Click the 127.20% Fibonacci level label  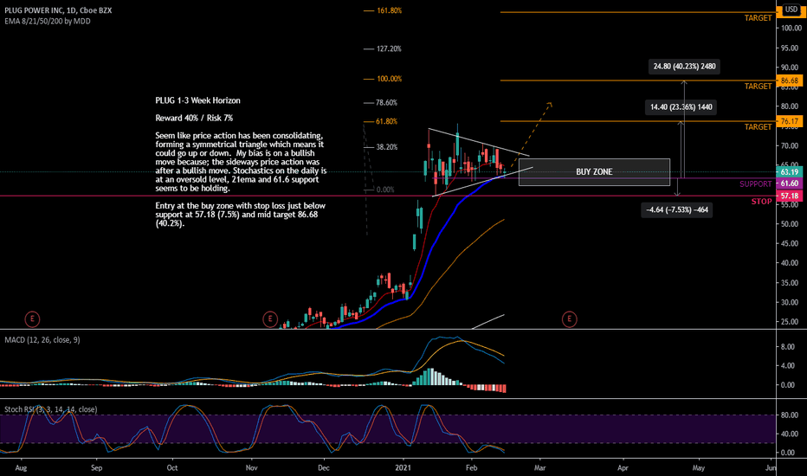click(389, 48)
